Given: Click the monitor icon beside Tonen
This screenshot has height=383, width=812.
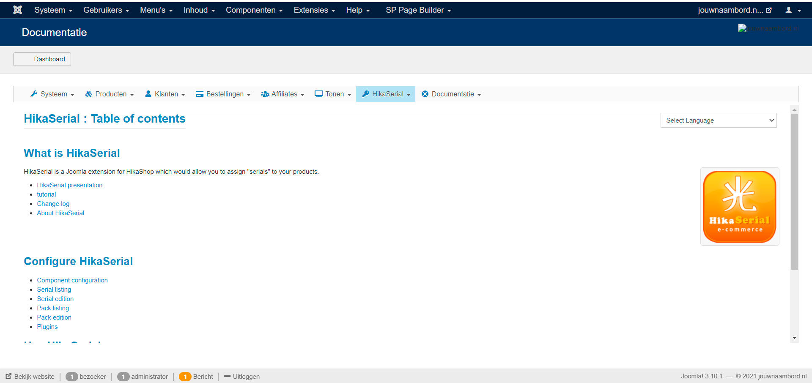Looking at the screenshot, I should coord(319,94).
